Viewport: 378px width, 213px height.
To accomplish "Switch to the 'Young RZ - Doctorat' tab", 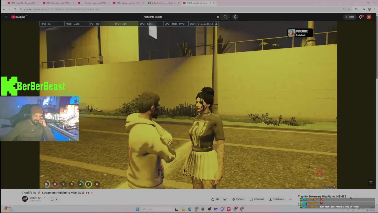I will 24,3.
